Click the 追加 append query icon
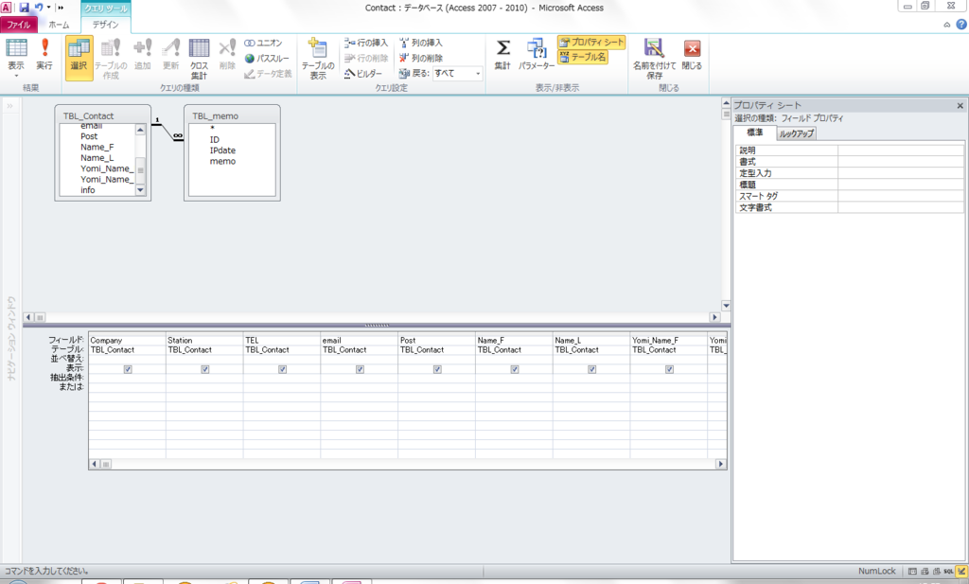 (143, 54)
